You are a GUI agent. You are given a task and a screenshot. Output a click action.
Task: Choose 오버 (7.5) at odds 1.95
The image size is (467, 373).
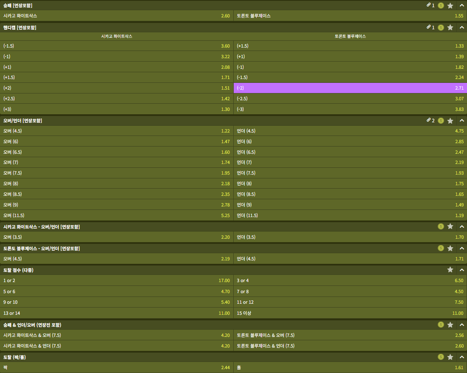[x=117, y=173]
